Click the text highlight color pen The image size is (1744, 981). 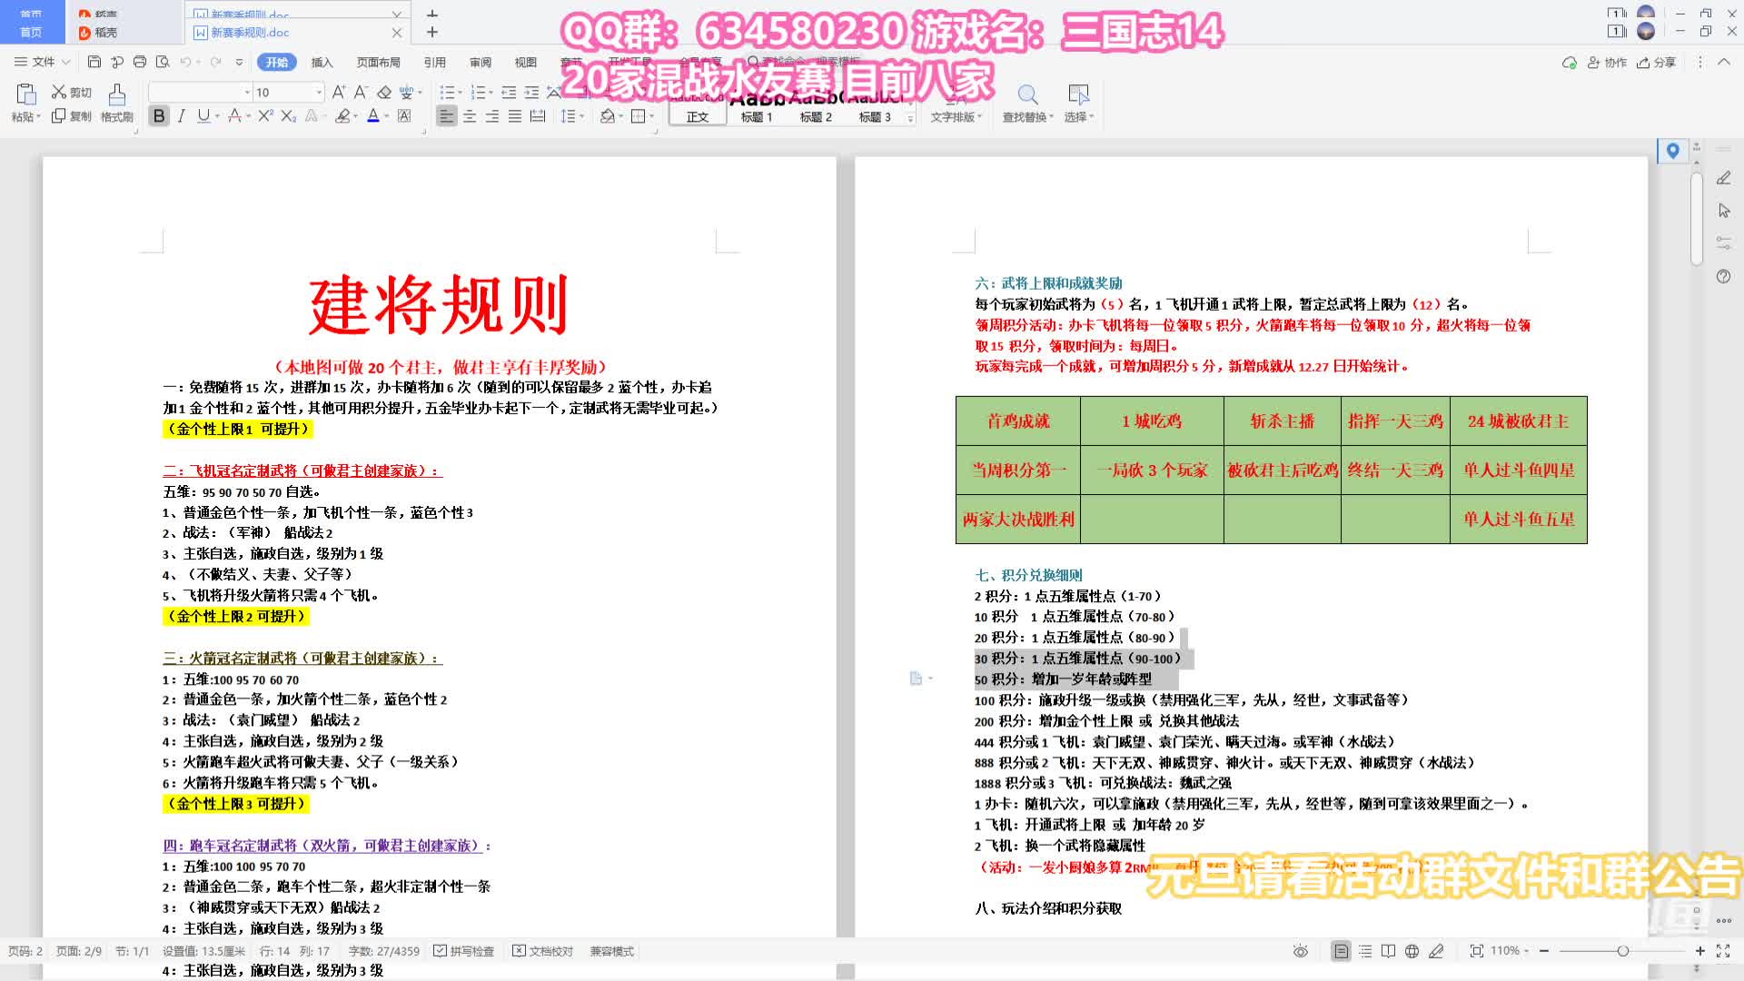pos(342,115)
